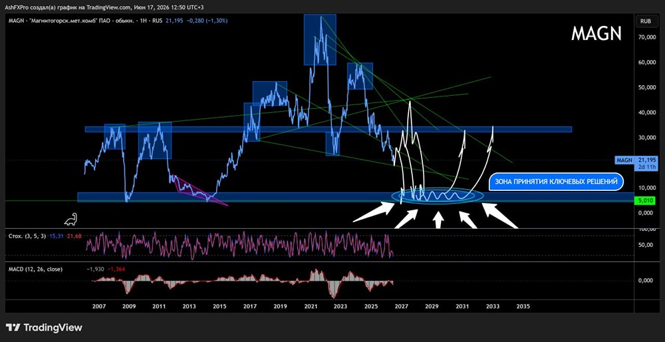
Task: Click the 30,000 price axis label
Action: pos(646,138)
